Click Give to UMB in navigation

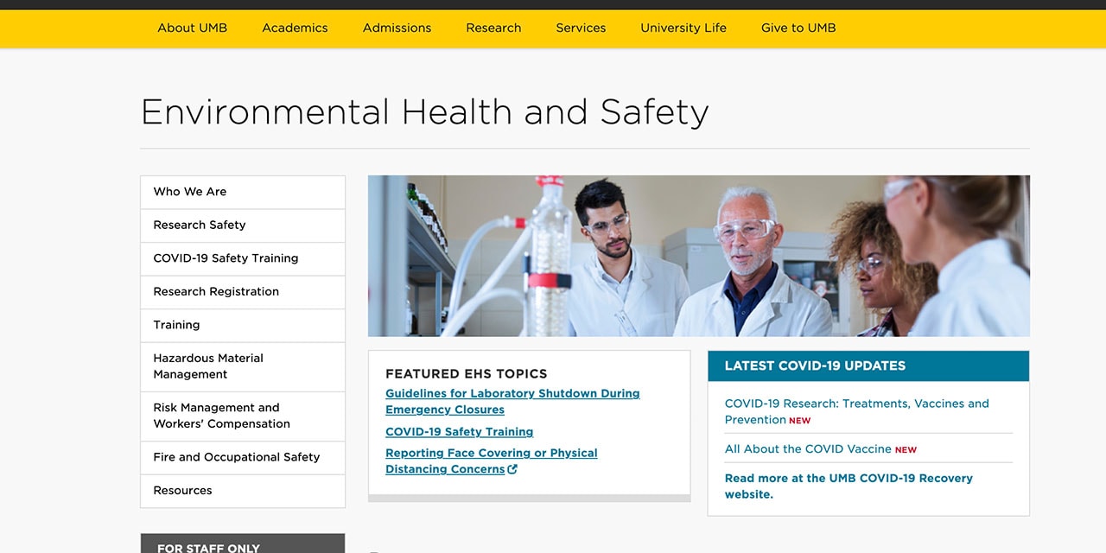[x=798, y=28]
